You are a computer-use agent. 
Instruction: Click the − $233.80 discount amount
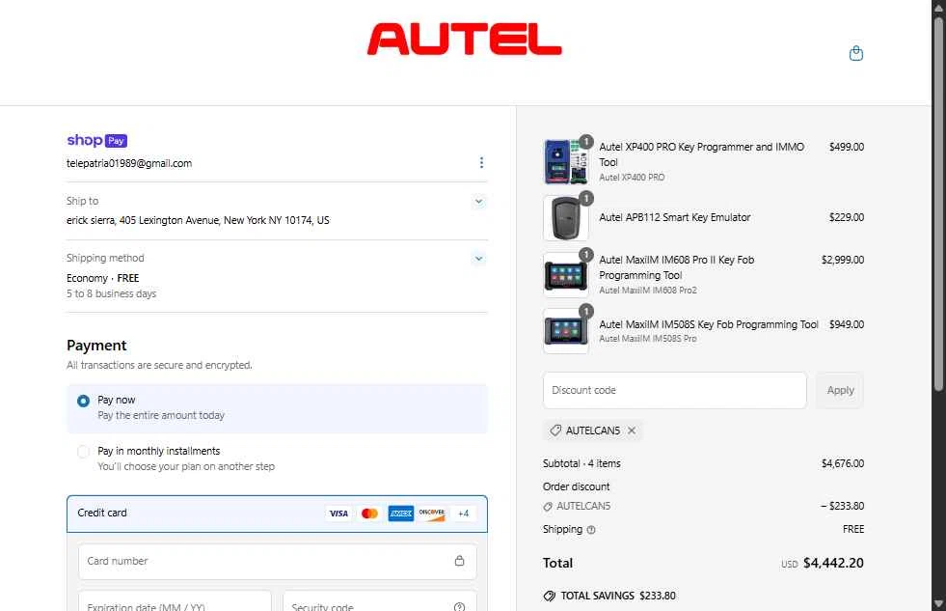click(x=842, y=506)
